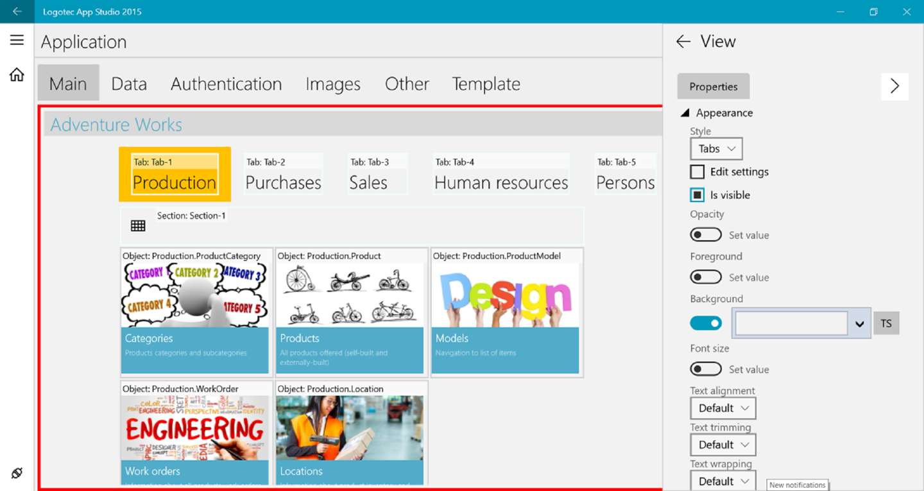Open the Background color dropdown arrow
This screenshot has height=491, width=924.
(860, 324)
